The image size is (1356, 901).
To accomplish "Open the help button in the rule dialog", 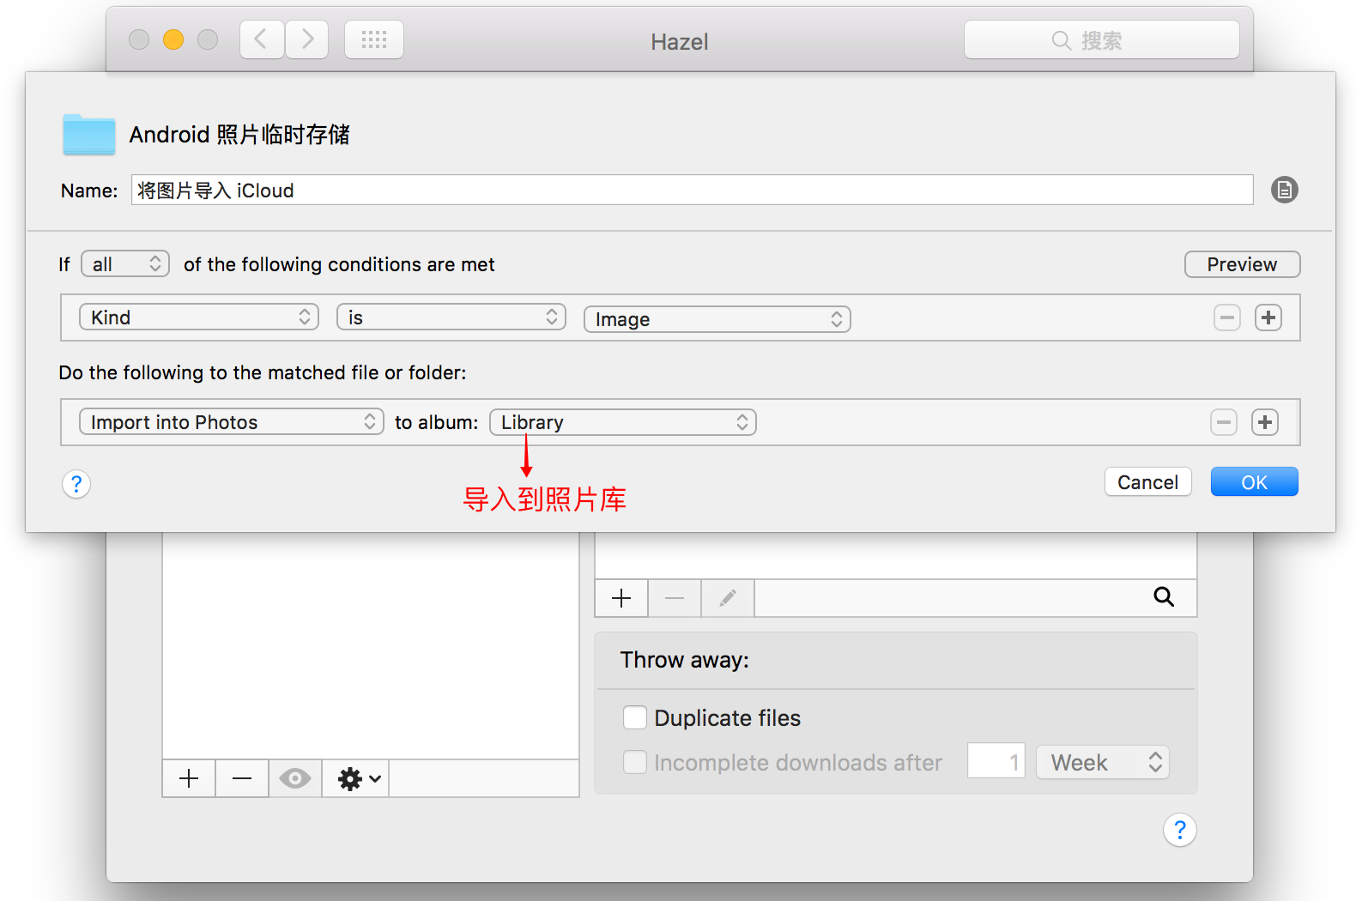I will tap(76, 484).
